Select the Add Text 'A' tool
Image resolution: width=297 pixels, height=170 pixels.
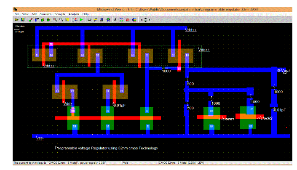click(115, 20)
